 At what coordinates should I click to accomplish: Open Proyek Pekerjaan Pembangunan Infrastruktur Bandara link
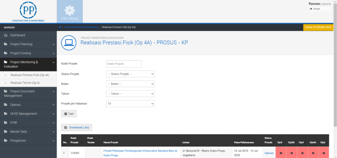point(140,151)
